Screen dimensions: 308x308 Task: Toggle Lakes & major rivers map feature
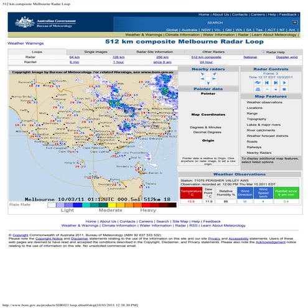point(263,124)
